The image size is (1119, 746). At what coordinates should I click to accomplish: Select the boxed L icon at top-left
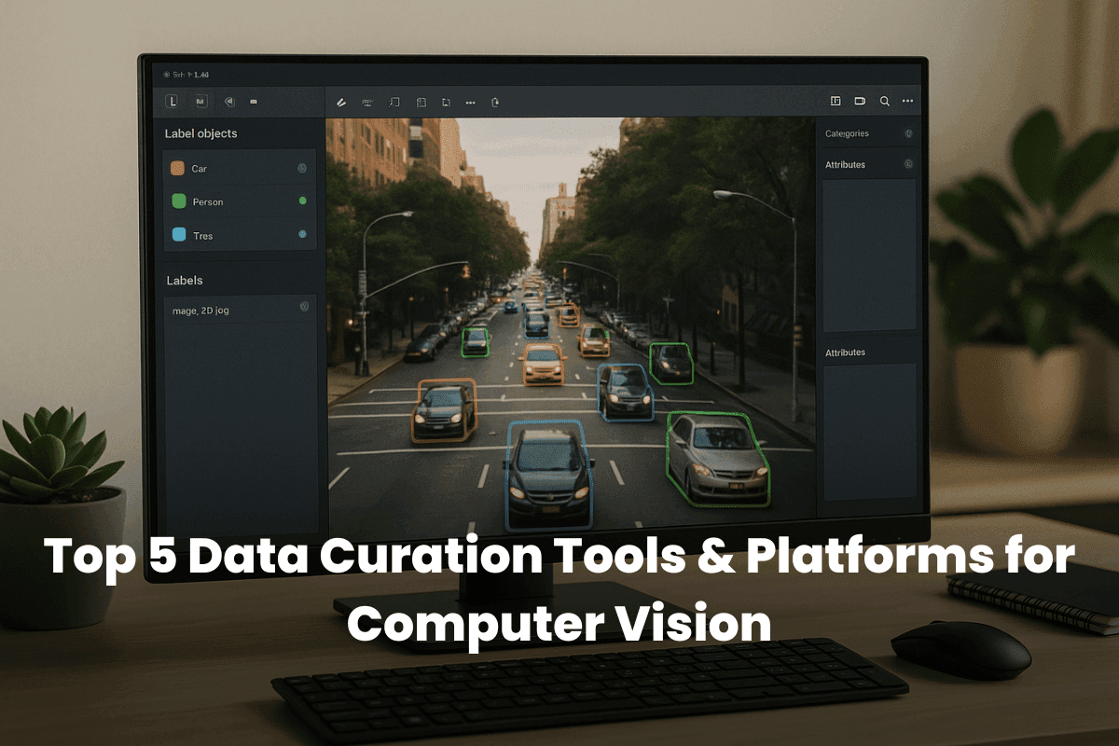pos(173,102)
